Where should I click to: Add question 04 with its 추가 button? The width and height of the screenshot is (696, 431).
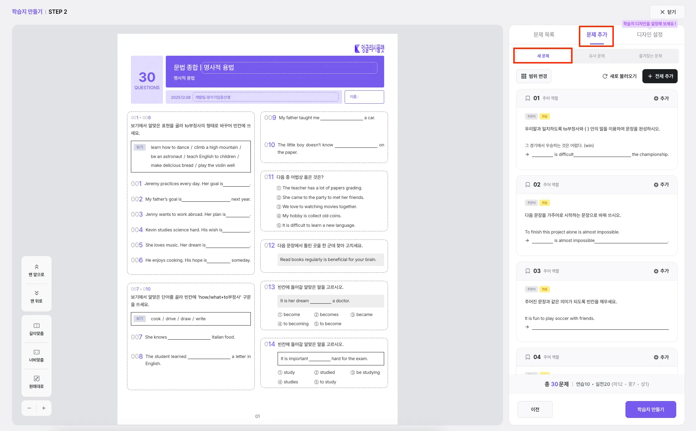click(x=661, y=357)
